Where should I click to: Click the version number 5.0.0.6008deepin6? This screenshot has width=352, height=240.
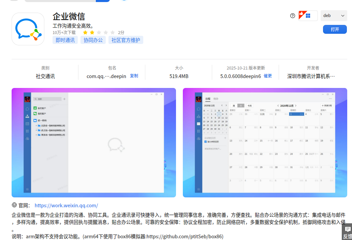(240, 76)
